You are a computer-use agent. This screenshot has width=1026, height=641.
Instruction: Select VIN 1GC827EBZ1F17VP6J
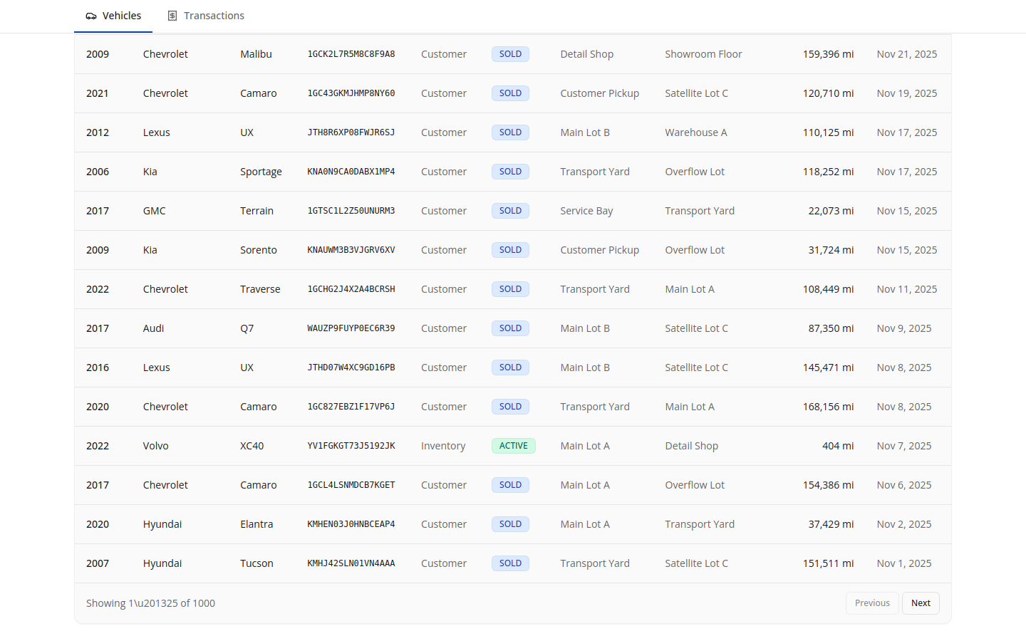(x=351, y=407)
